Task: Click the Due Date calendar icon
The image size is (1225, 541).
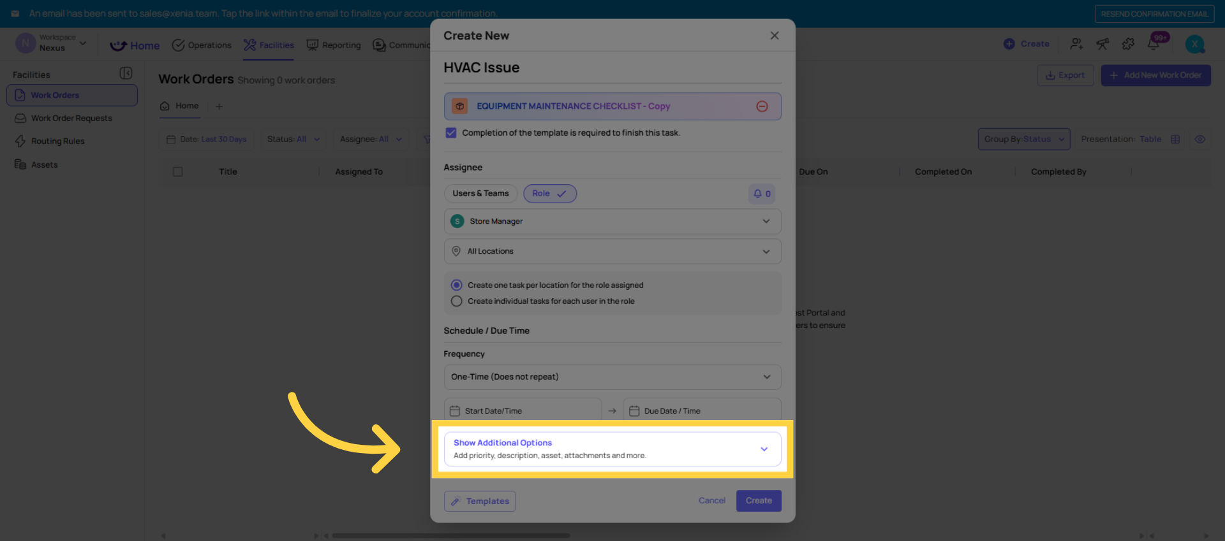Action: tap(634, 411)
